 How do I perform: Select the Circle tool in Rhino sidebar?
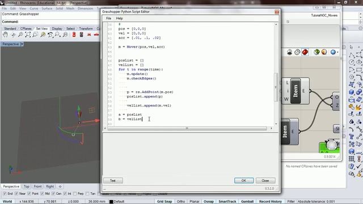pos(352,62)
